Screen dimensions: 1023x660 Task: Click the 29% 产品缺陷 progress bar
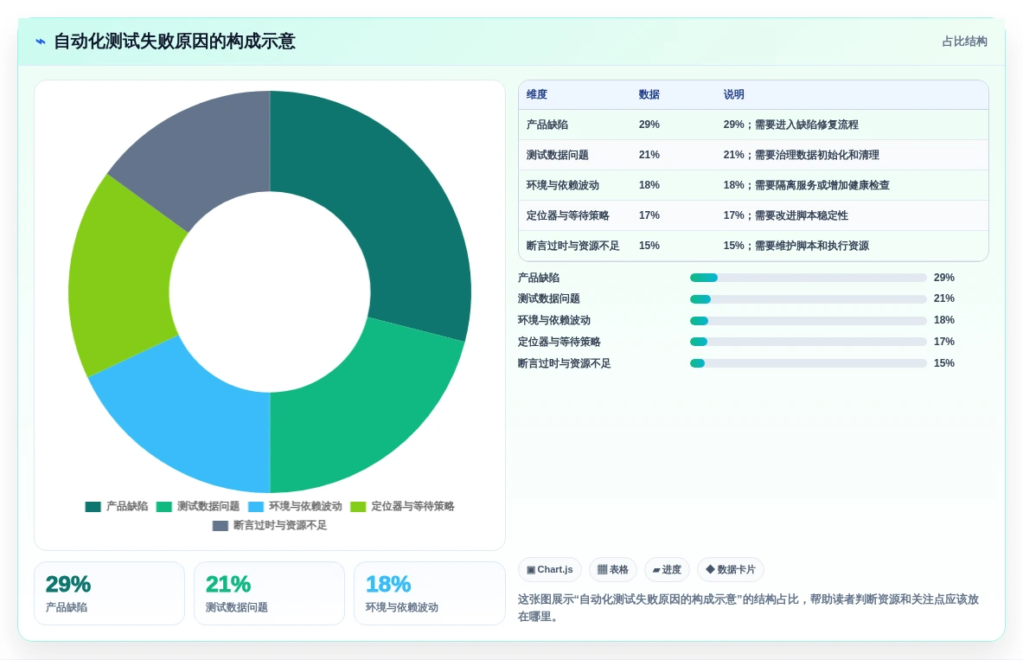809,279
